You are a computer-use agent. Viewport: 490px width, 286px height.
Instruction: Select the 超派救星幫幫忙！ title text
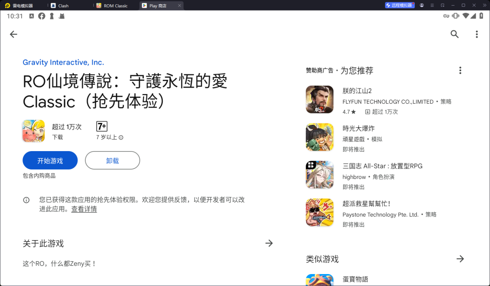point(367,204)
